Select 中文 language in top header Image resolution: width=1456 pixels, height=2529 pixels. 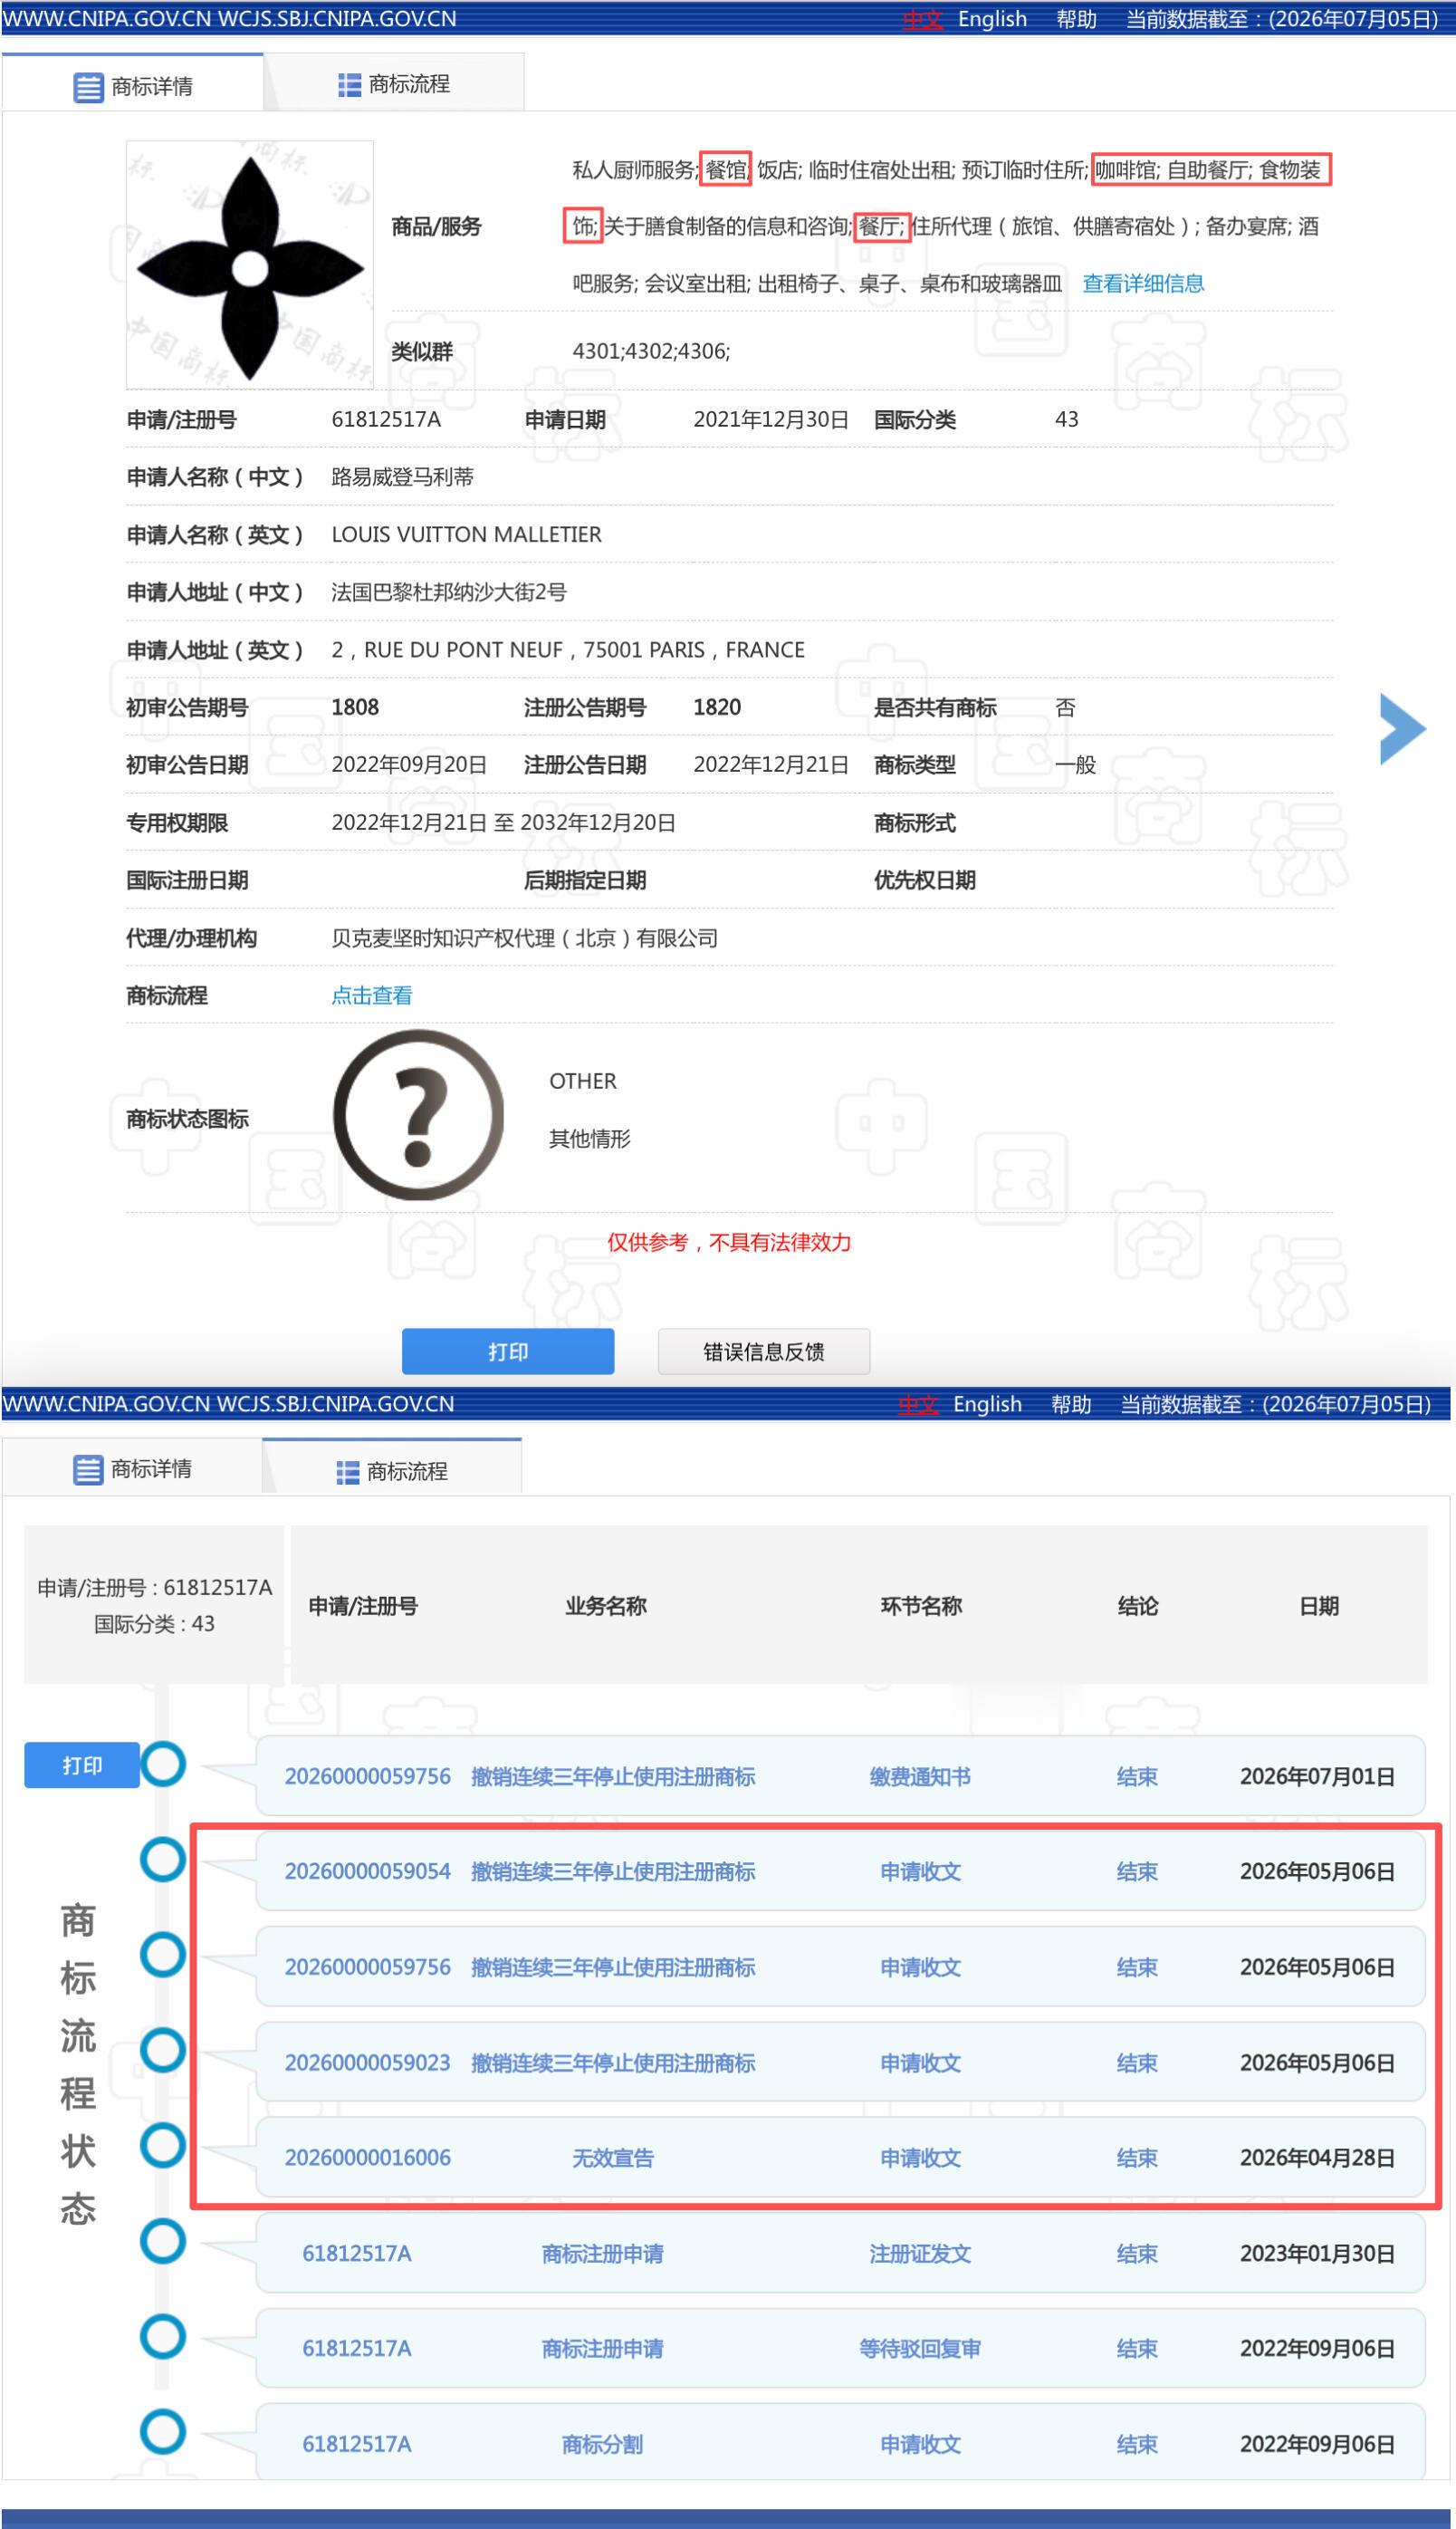click(922, 19)
